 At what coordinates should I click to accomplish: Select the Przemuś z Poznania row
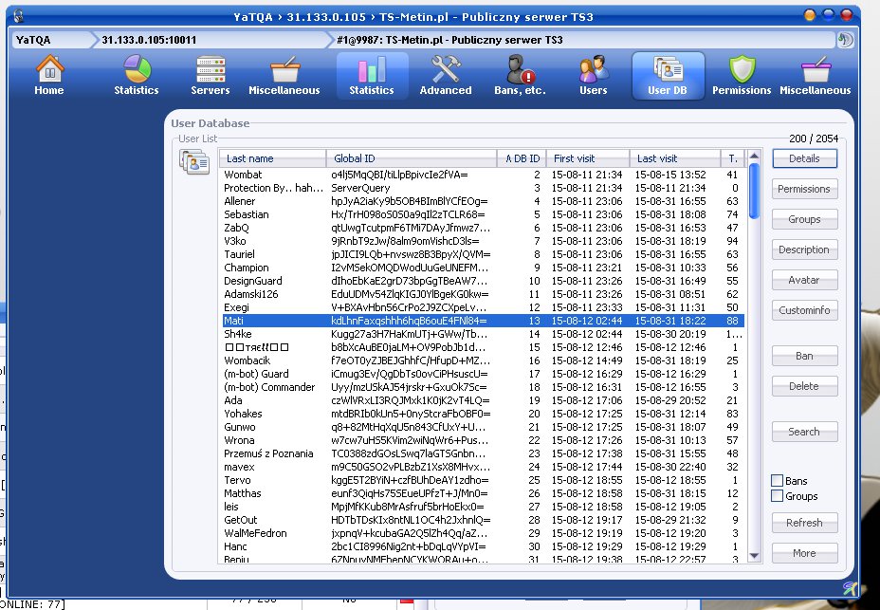coord(484,453)
